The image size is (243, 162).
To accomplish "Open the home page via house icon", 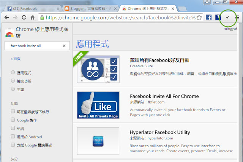I will pos(33,17).
